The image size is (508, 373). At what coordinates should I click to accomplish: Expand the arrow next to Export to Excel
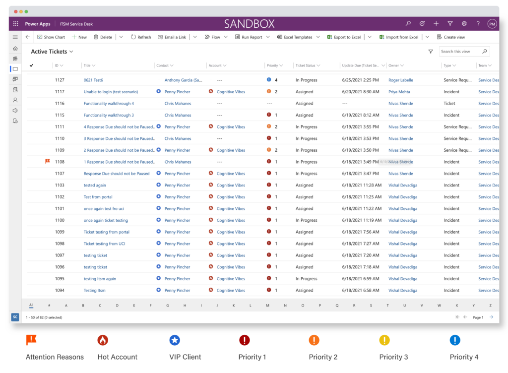[x=370, y=37]
